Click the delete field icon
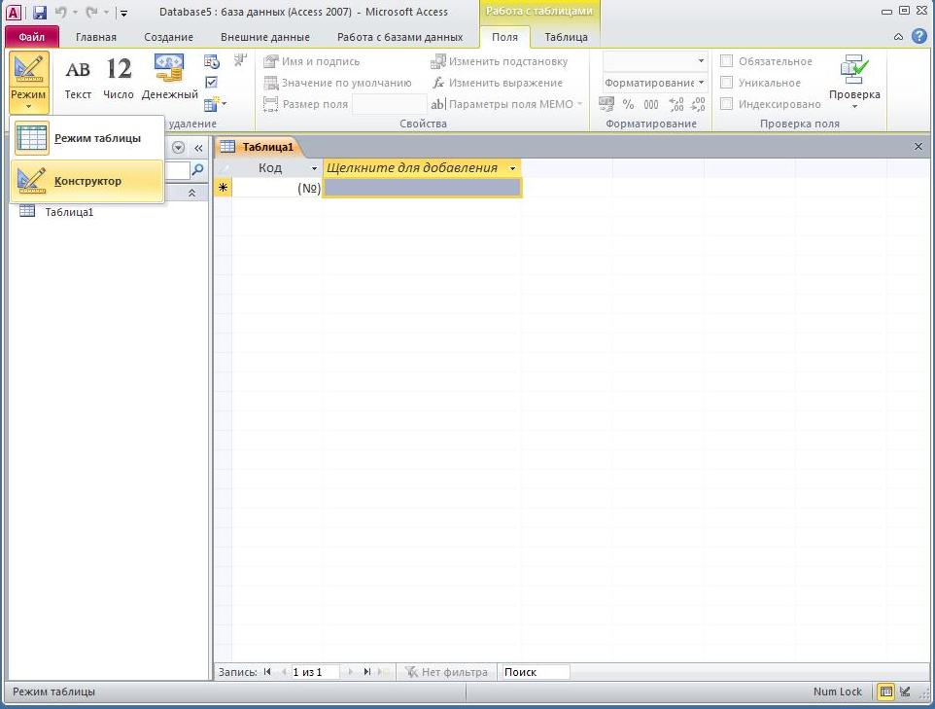This screenshot has height=709, width=935. [x=240, y=60]
